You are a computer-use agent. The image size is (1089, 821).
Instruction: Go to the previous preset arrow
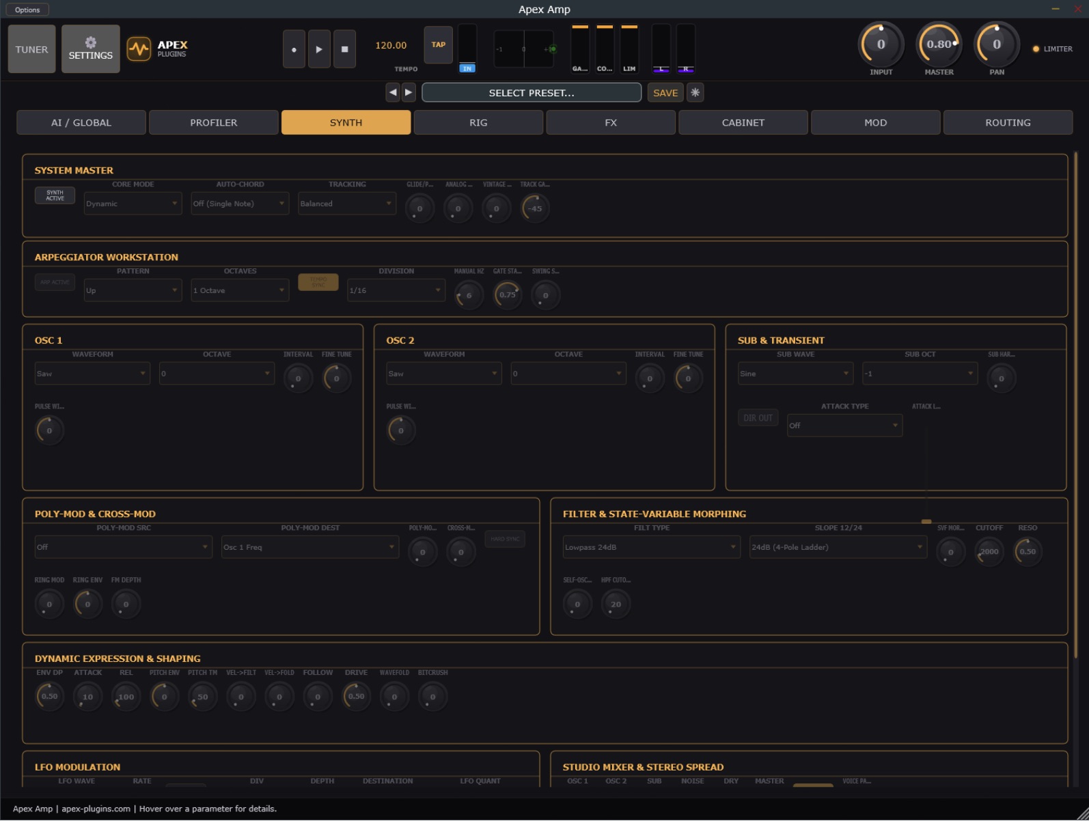[x=393, y=92]
